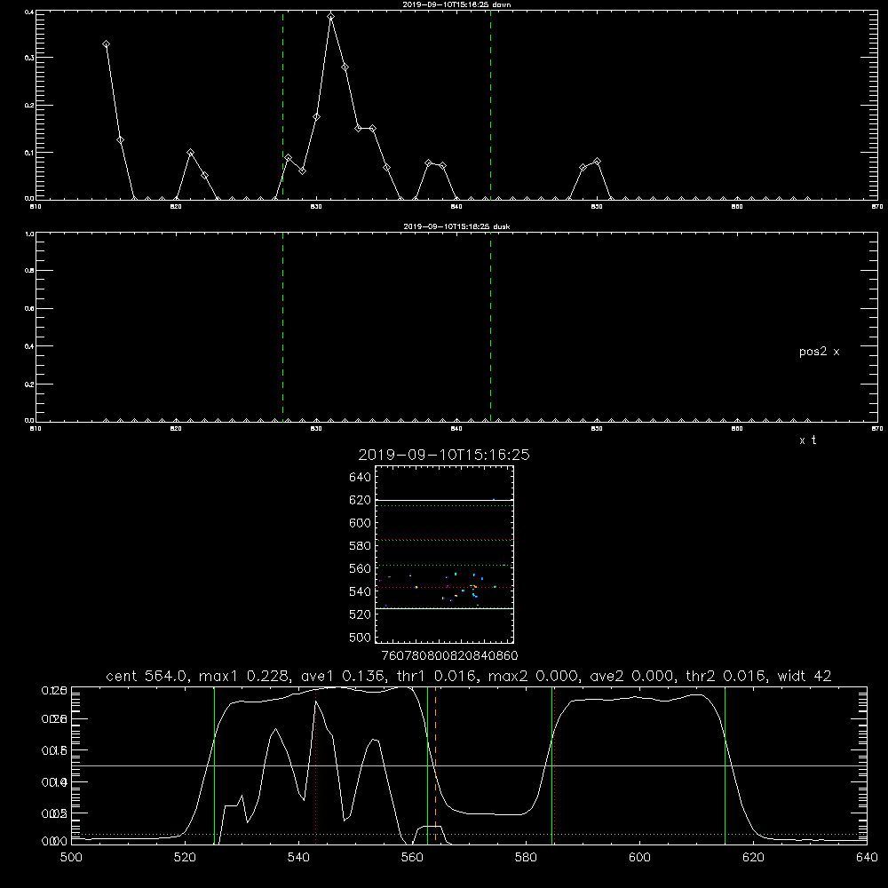Click the left green dashed line in dusk plot
This screenshot has width=888, height=888.
tap(282, 327)
